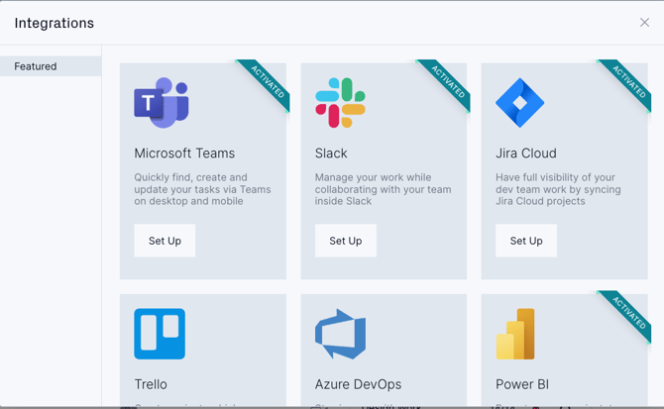Click the Activated ribbon on Slack card
Image resolution: width=664 pixels, height=409 pixels.
[x=449, y=81]
